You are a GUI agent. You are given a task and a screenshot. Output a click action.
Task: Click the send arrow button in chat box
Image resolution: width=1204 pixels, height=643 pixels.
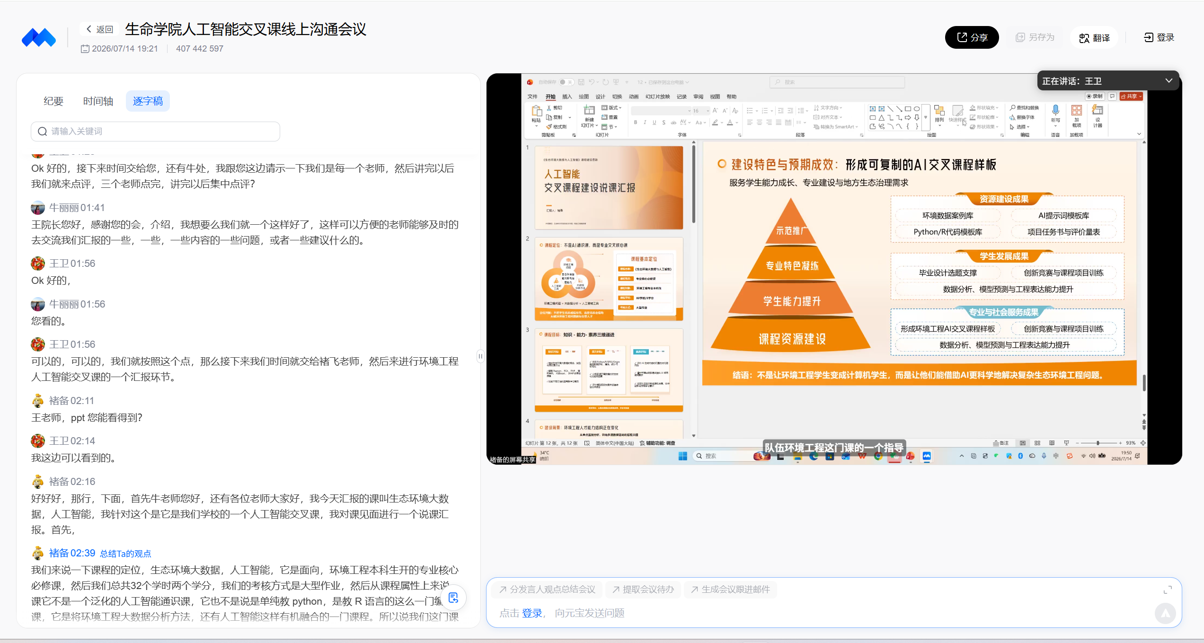[x=1165, y=614]
